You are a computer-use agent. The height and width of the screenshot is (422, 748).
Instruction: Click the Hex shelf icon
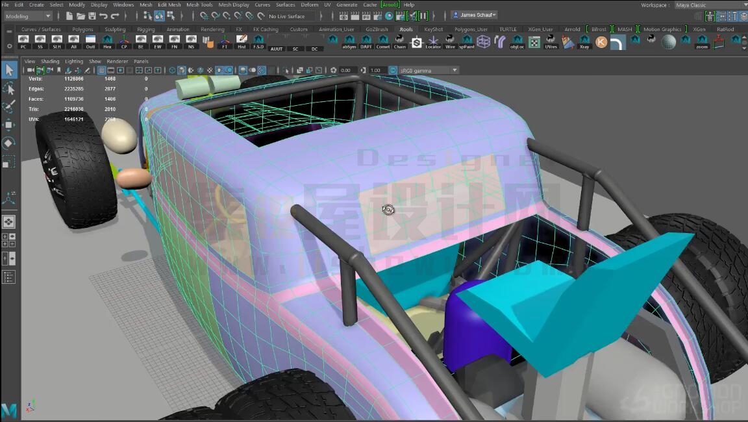click(107, 42)
